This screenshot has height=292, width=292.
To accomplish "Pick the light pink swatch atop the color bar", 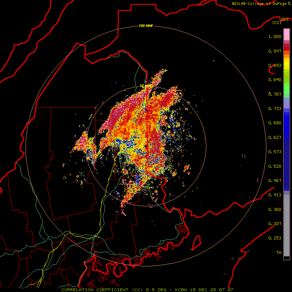I will [286, 34].
